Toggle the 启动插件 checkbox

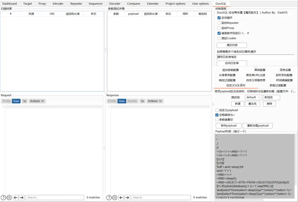click(x=219, y=18)
